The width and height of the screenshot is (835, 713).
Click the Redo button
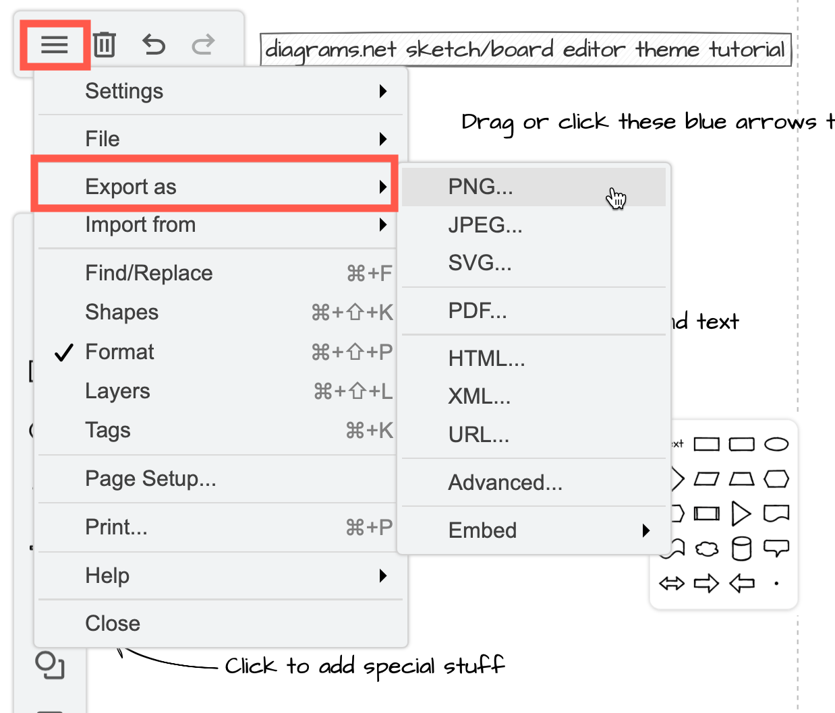(202, 44)
